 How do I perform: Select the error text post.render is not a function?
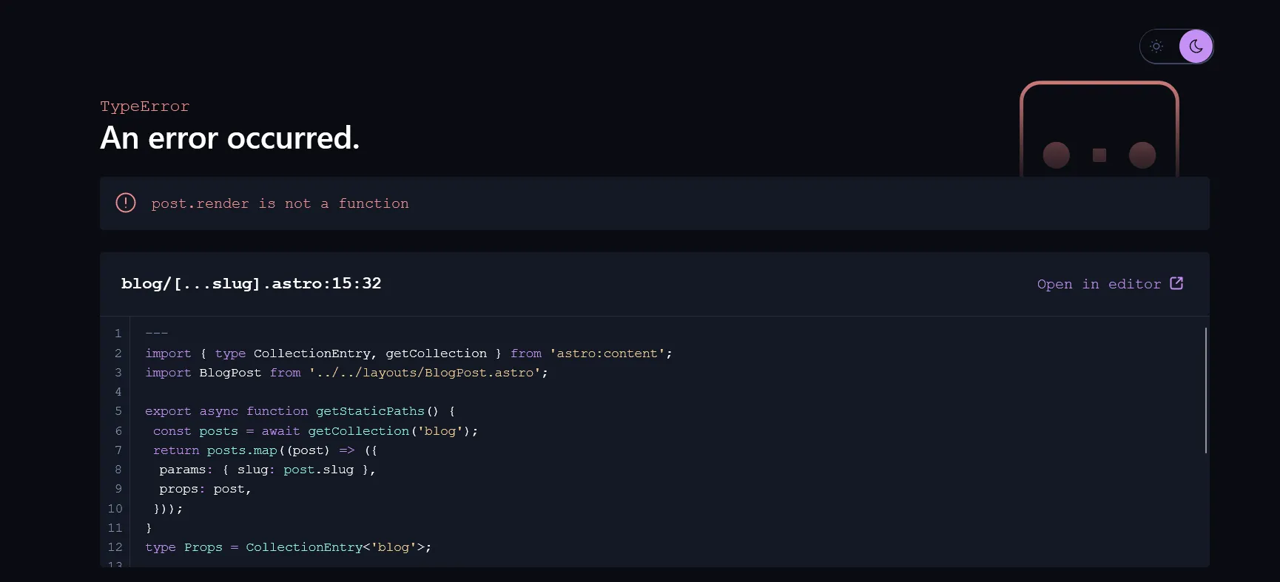[280, 203]
